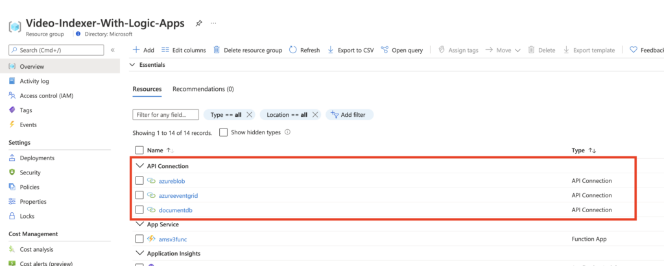Click the Show hidden types info icon
Screen dimensions: 664x266
(x=287, y=132)
